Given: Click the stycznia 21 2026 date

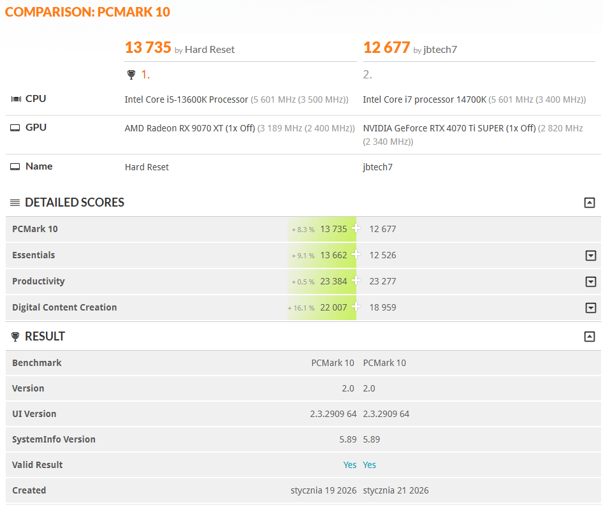Looking at the screenshot, I should coord(396,490).
